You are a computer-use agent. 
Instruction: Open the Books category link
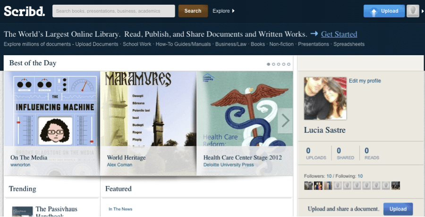click(x=258, y=44)
